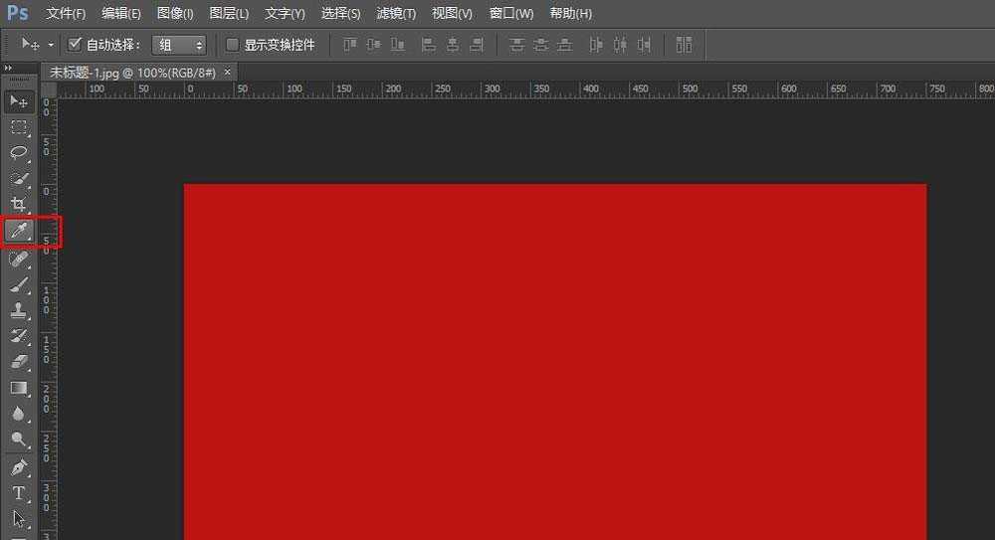The height and width of the screenshot is (540, 995).
Task: Select the Clone Stamp tool
Action: [19, 310]
